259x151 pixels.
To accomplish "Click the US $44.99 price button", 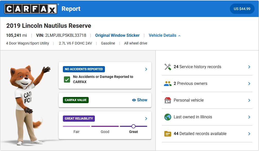I will 242,9.
